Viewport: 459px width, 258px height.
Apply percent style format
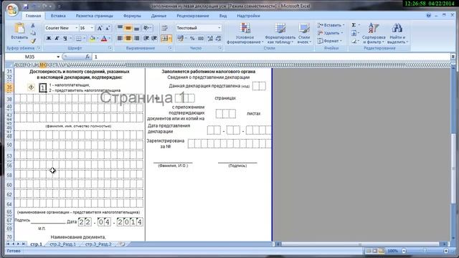click(x=192, y=38)
